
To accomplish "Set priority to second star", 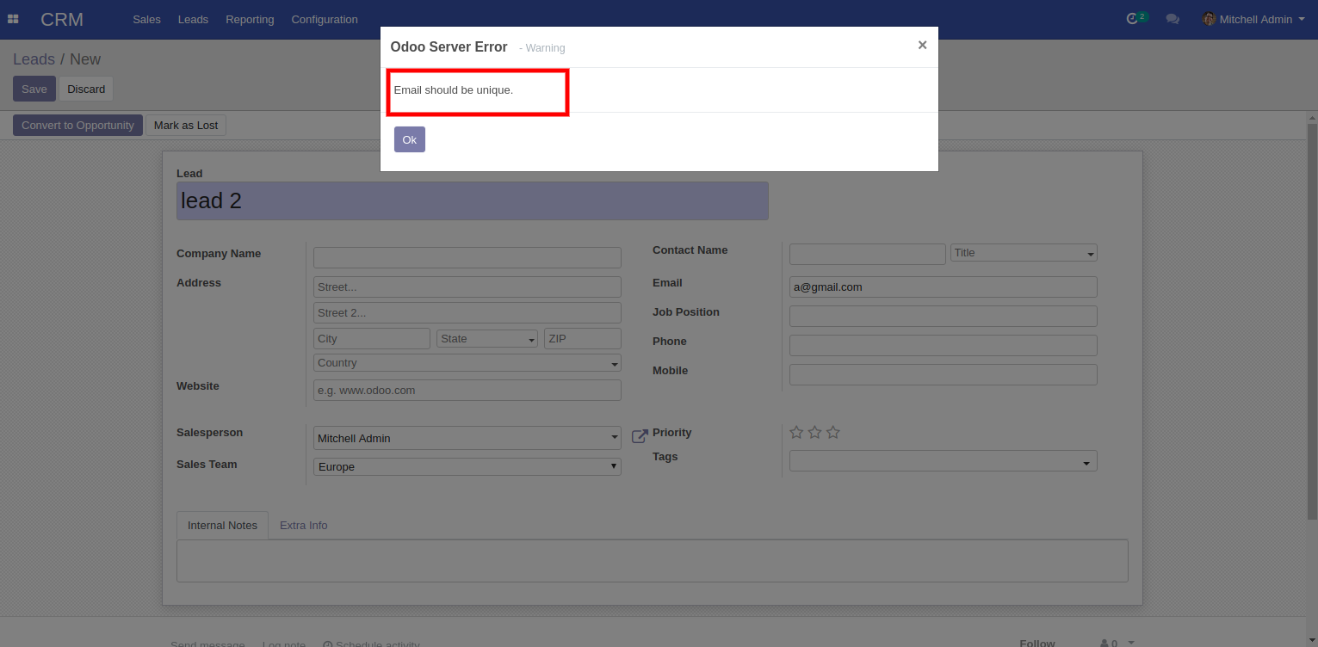I will [814, 432].
